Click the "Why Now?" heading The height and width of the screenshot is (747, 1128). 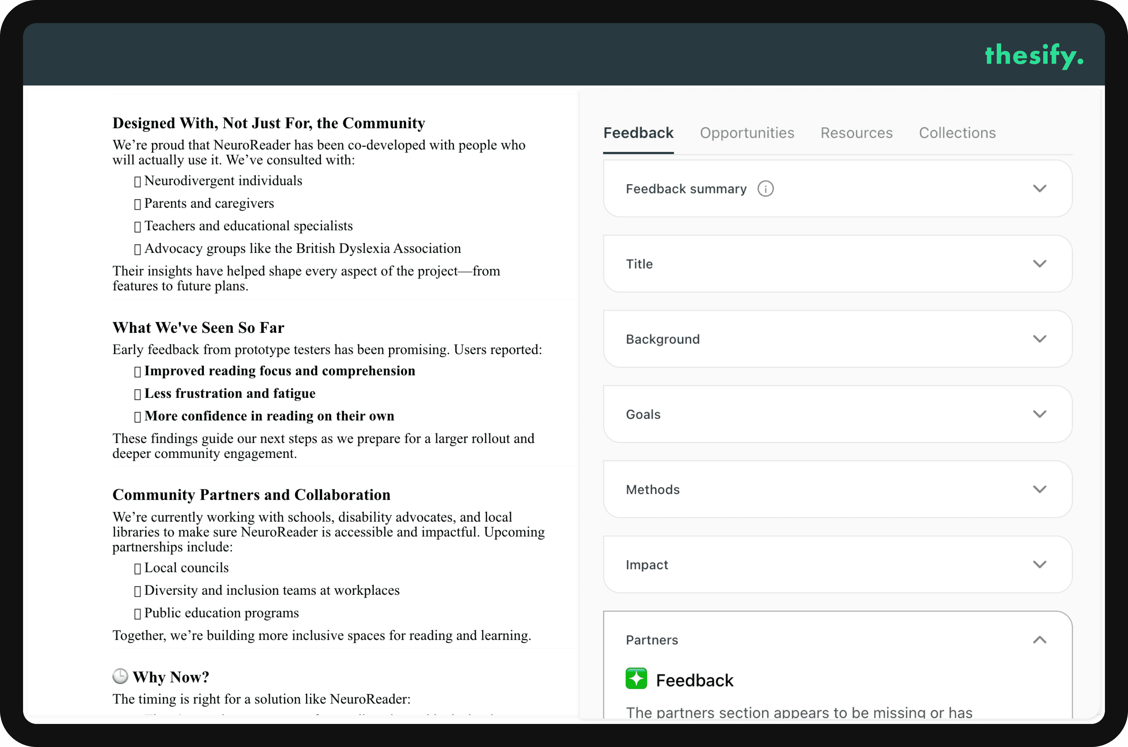(x=171, y=677)
